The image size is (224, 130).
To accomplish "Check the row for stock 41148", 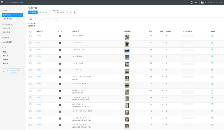I will (30, 70).
